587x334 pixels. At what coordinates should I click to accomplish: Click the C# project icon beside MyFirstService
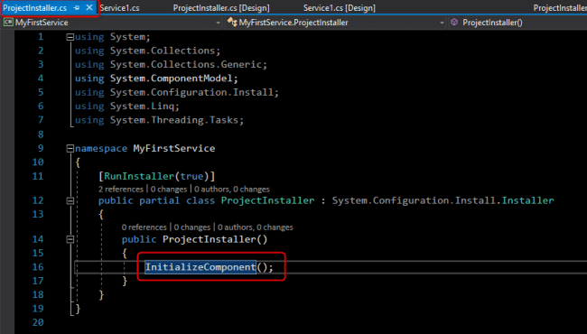[x=8, y=23]
